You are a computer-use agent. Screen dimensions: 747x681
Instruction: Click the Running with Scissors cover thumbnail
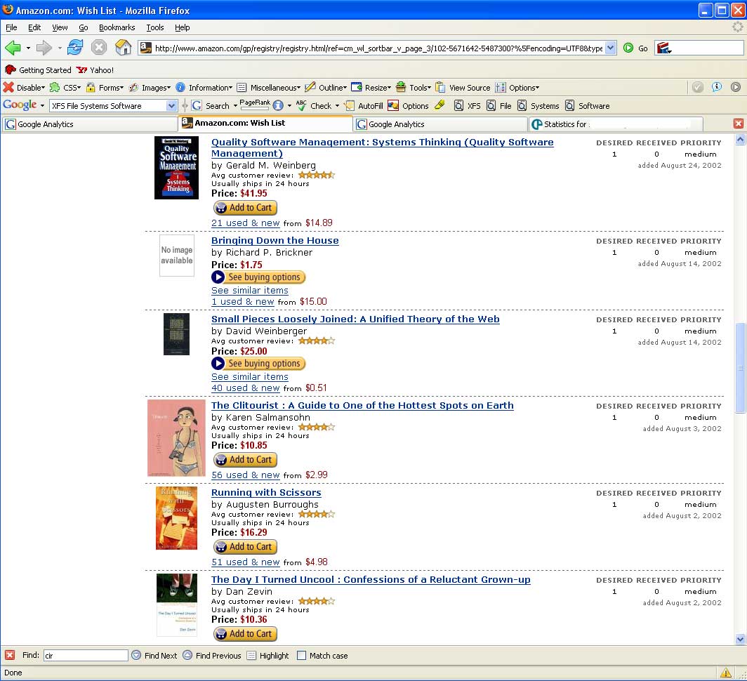(x=176, y=518)
